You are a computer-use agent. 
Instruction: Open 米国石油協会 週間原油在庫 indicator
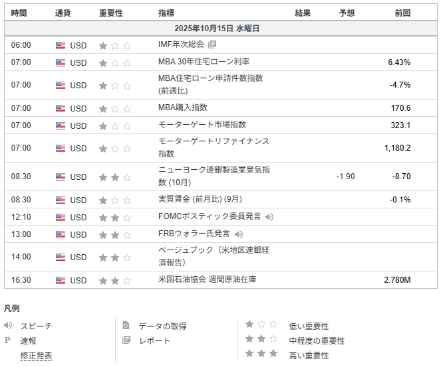207,280
